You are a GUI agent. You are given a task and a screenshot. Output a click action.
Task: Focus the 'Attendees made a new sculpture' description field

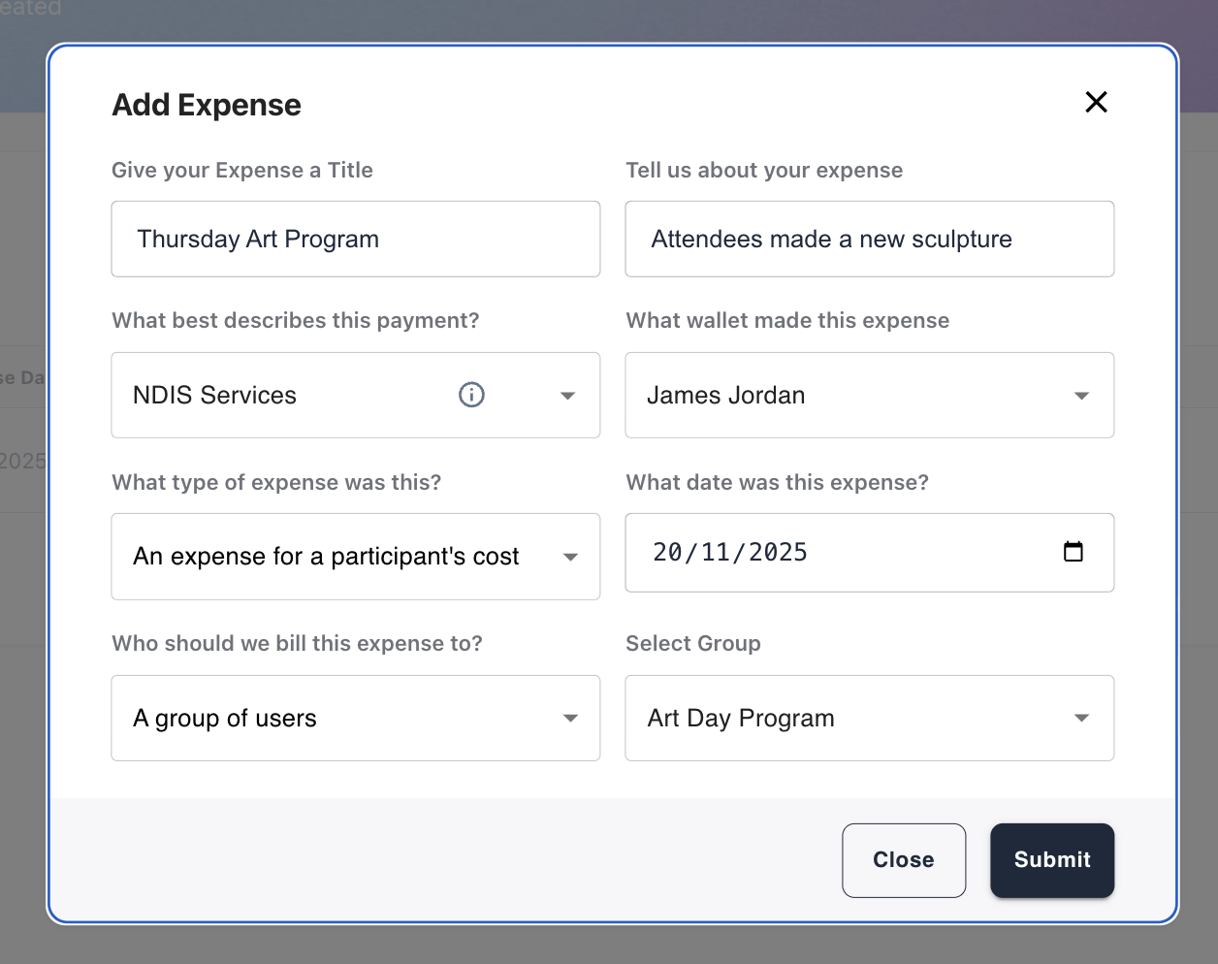coord(869,239)
